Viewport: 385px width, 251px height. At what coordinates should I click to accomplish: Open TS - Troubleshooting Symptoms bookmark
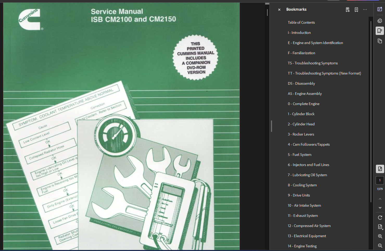pos(313,63)
